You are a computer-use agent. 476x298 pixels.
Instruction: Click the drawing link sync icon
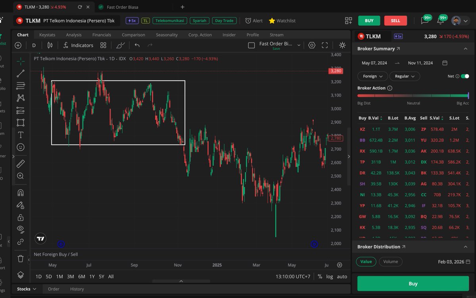click(x=21, y=241)
